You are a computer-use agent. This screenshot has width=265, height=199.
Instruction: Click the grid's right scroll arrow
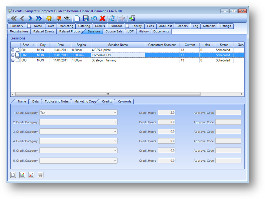tap(242, 94)
